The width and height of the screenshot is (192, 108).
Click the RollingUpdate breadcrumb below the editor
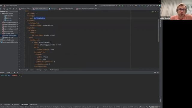point(55,70)
